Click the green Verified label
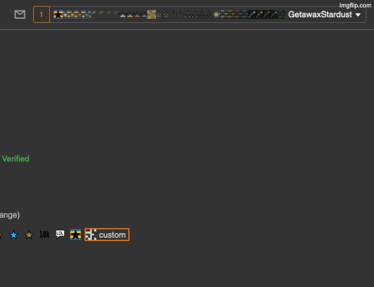 pos(15,158)
